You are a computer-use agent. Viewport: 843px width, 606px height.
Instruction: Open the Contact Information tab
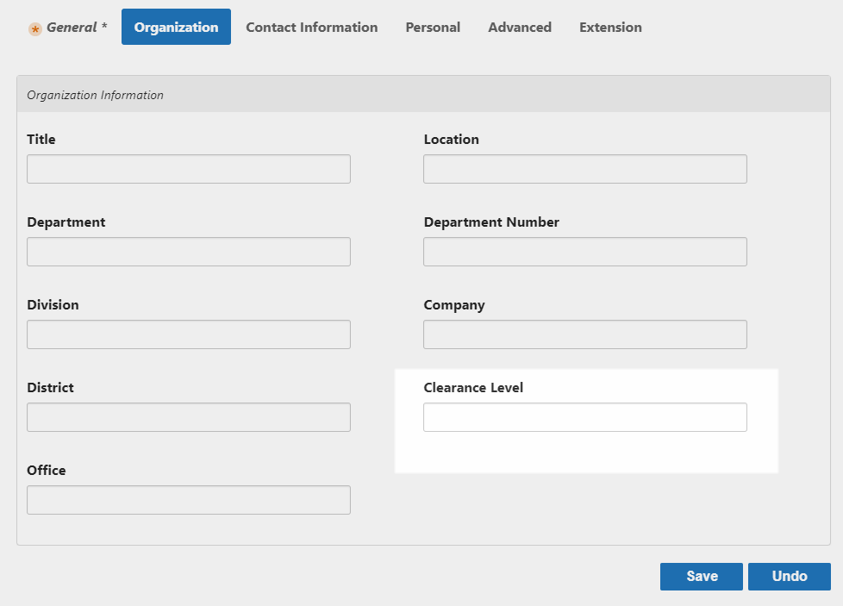coord(311,28)
